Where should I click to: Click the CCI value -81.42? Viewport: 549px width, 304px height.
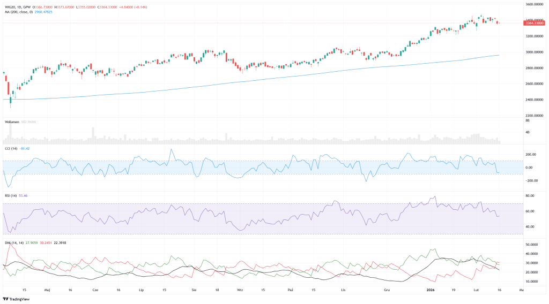(x=24, y=148)
